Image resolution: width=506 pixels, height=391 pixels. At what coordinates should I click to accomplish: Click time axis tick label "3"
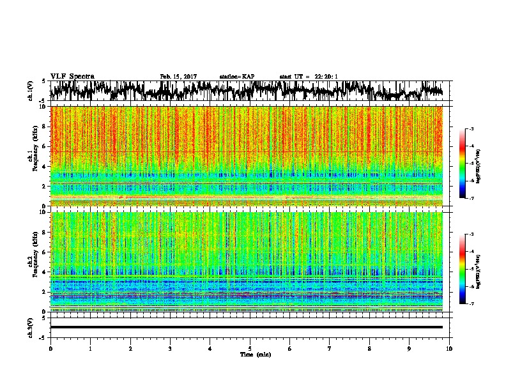(x=170, y=349)
